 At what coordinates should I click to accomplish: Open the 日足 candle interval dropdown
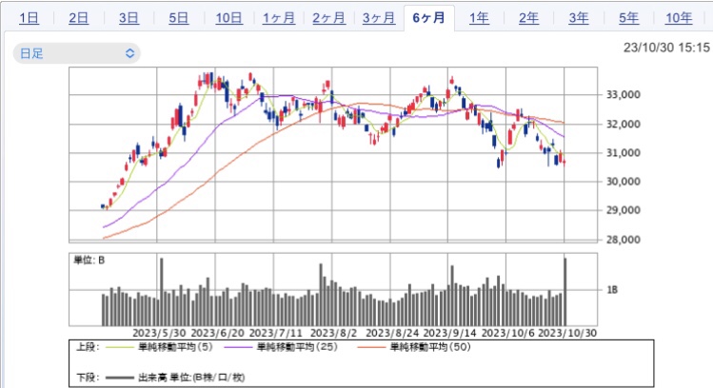[77, 53]
